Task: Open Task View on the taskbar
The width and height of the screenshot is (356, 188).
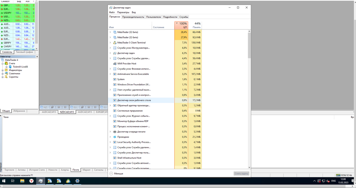Action: tap(13, 181)
